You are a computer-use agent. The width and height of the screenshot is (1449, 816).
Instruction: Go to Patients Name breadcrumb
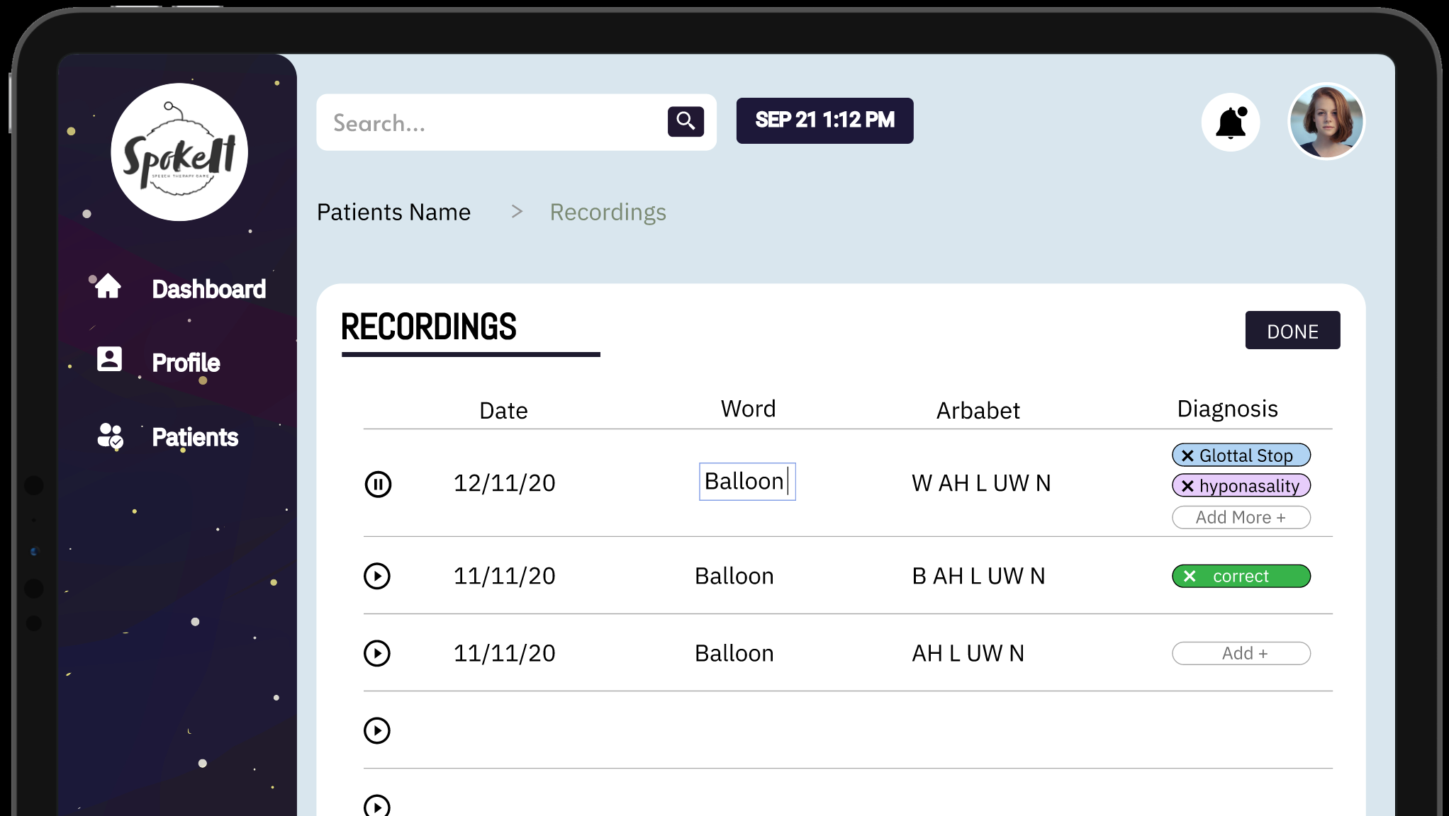[x=393, y=212]
